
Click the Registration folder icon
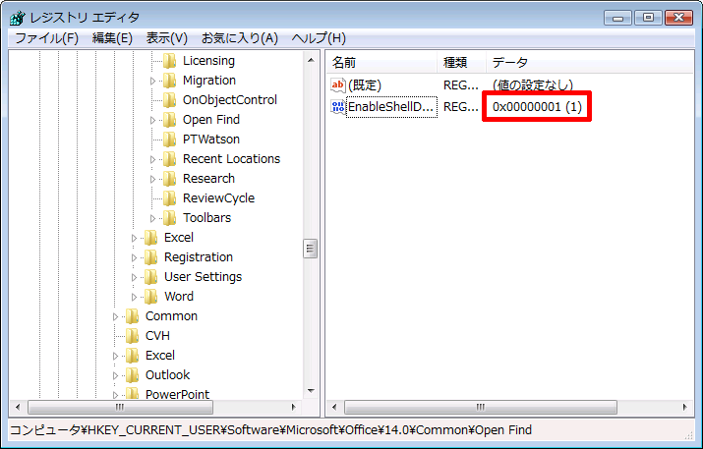150,257
